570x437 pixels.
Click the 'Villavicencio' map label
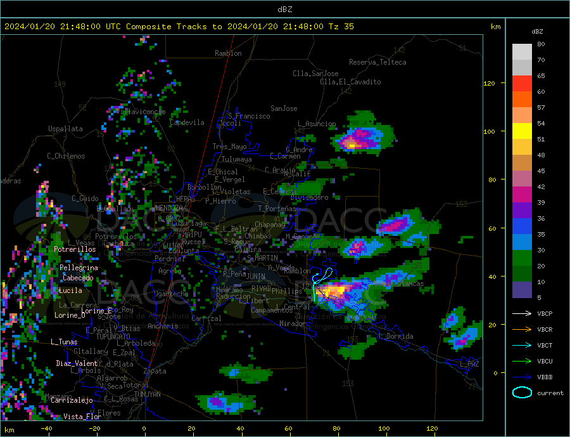(141, 112)
